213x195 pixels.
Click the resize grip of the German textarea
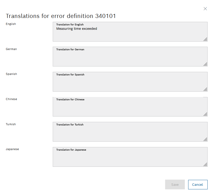point(205,64)
